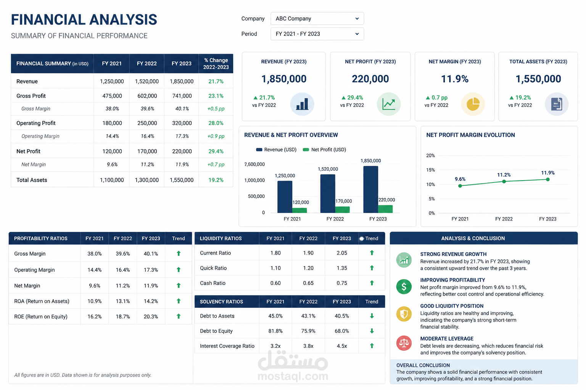
Task: Click the Gross Margin trend up arrow
Action: tap(179, 254)
